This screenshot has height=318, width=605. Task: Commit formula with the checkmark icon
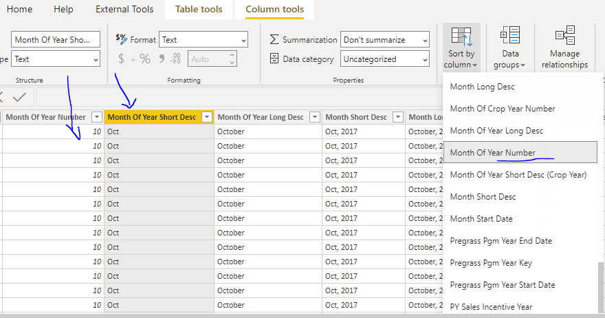pyautogui.click(x=20, y=97)
